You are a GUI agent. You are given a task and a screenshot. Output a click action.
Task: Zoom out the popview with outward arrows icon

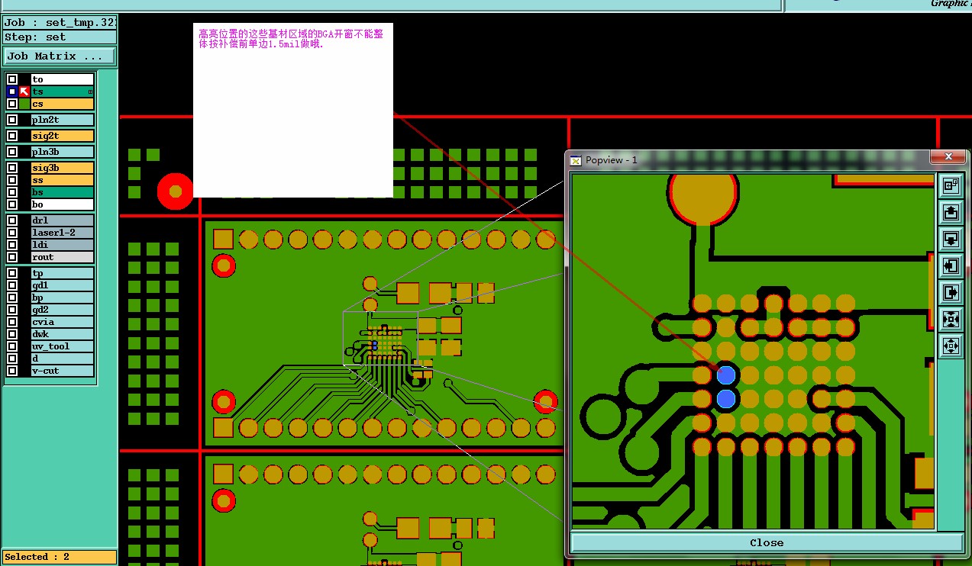(x=951, y=346)
